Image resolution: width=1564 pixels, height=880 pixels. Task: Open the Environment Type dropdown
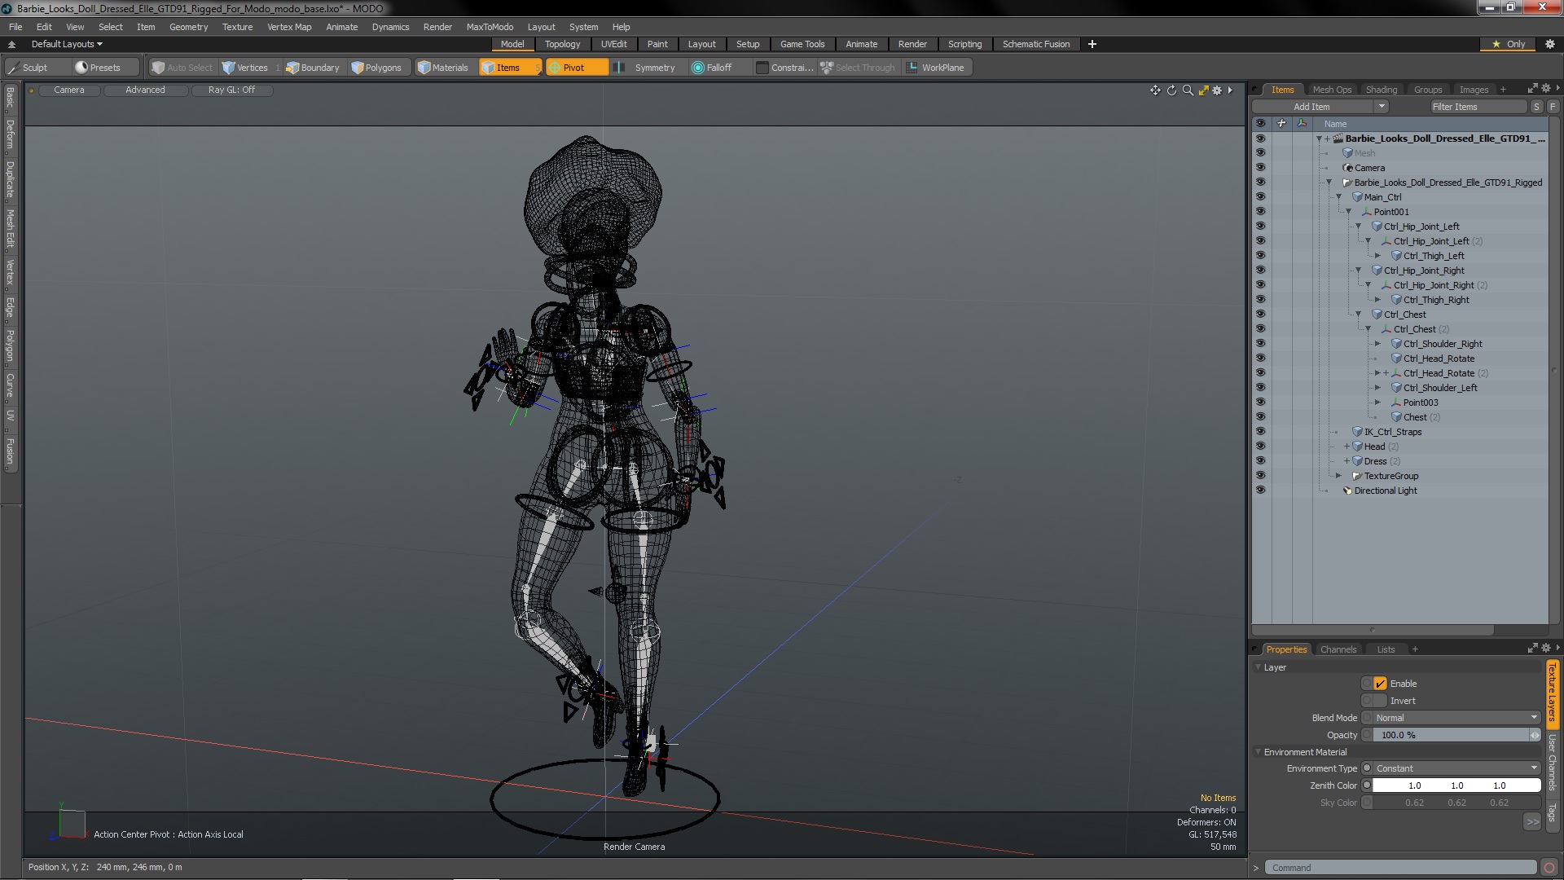pyautogui.click(x=1456, y=768)
